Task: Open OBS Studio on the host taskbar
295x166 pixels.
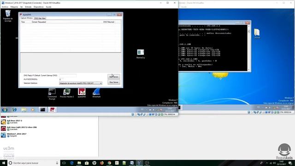Action: 147,163
